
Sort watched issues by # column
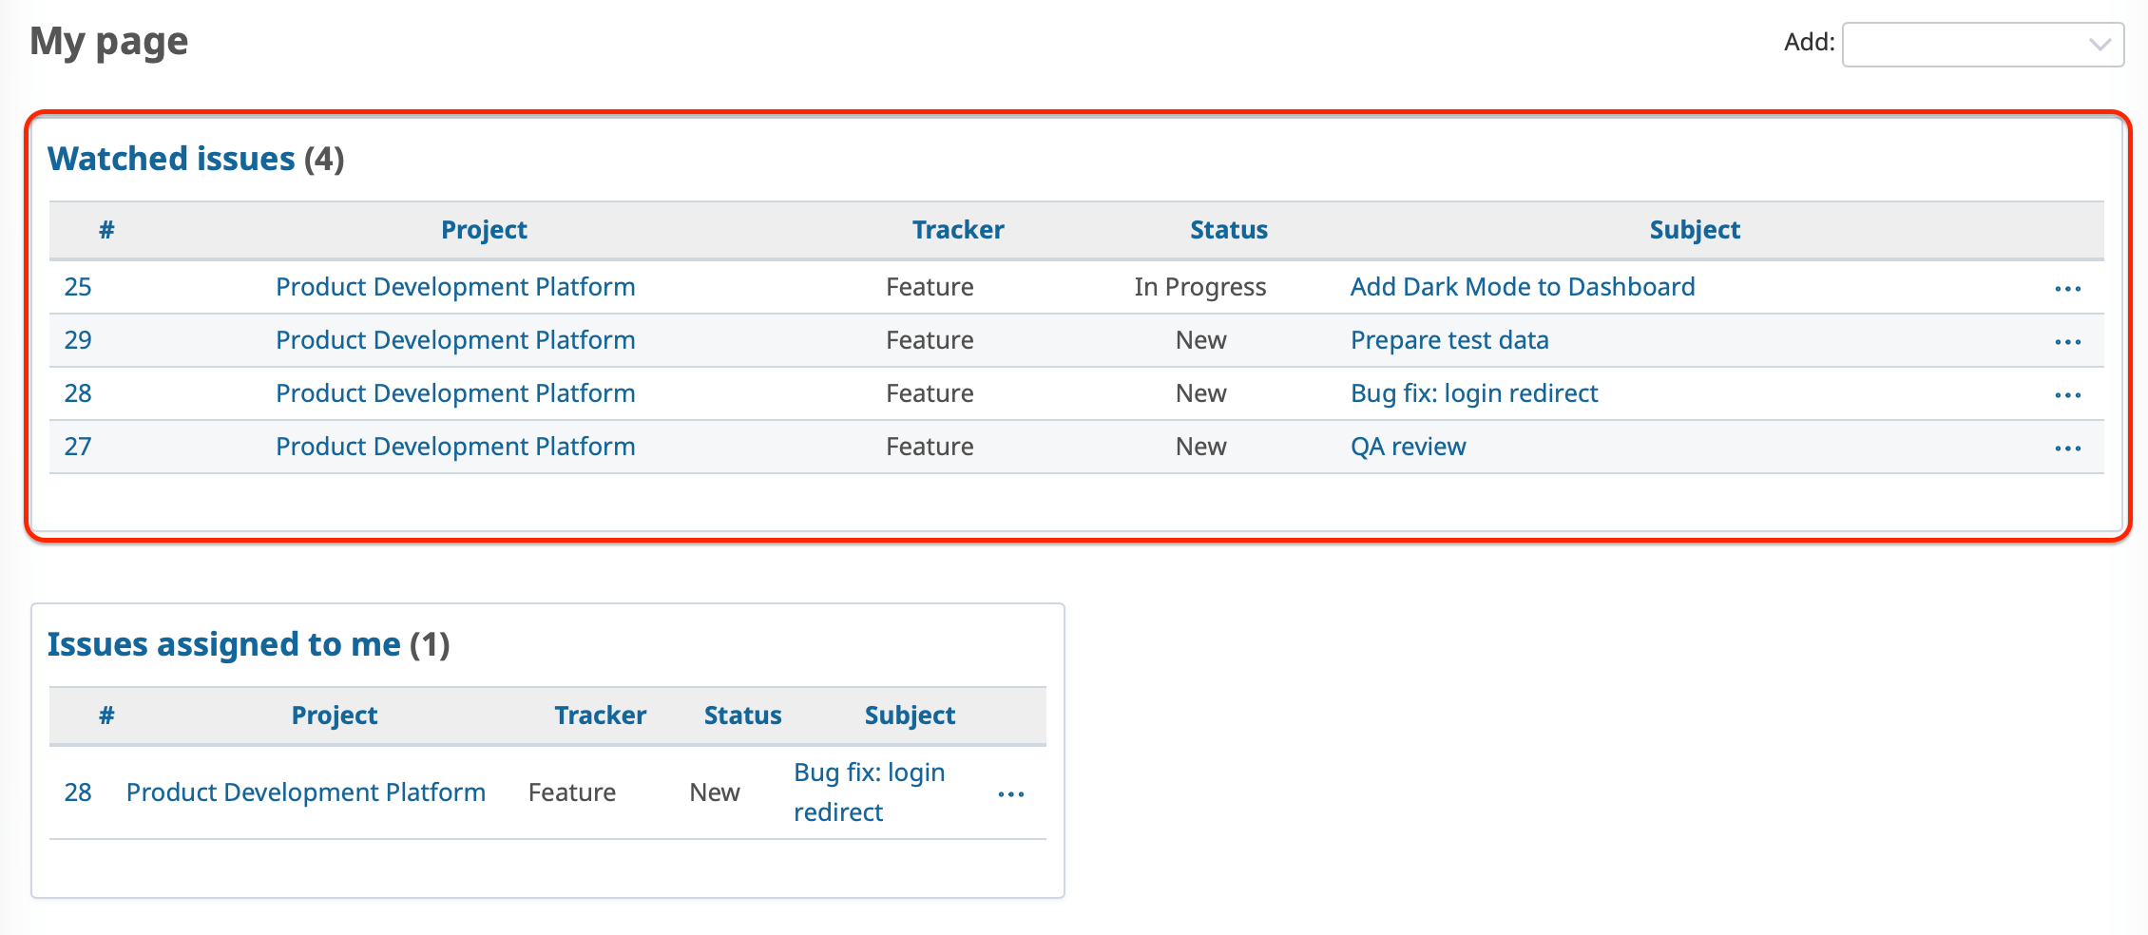(x=106, y=230)
